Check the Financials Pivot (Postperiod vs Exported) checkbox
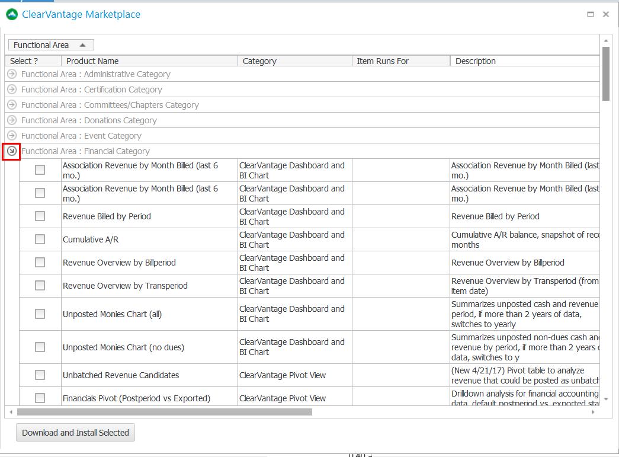The image size is (619, 457). 40,398
